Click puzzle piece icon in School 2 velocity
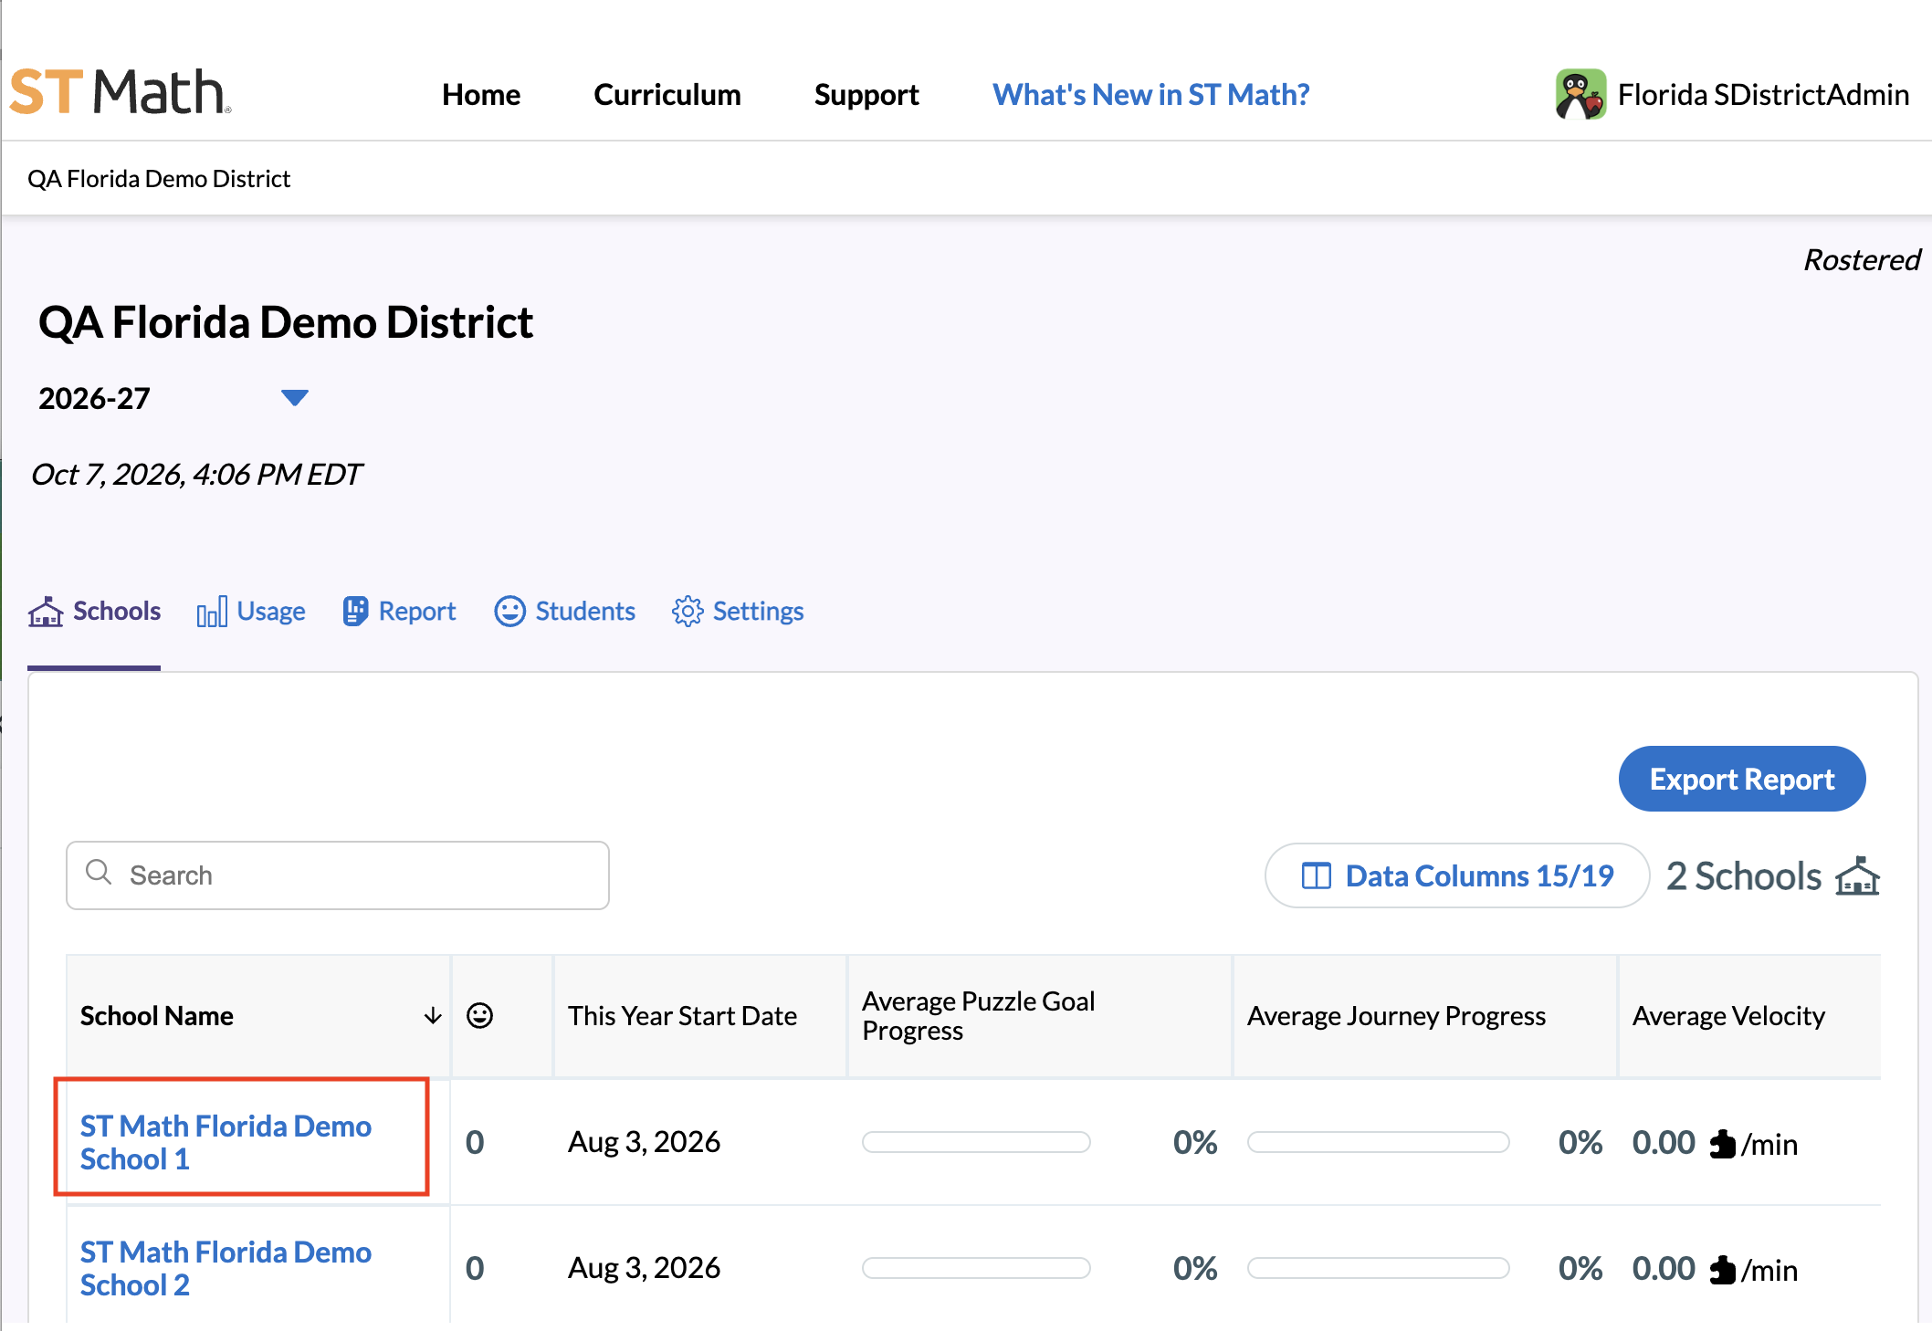 1721,1269
